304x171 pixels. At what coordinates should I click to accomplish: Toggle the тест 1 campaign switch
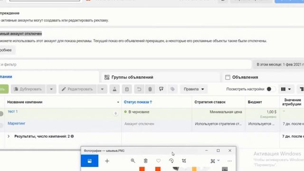pyautogui.click(x=1, y=114)
